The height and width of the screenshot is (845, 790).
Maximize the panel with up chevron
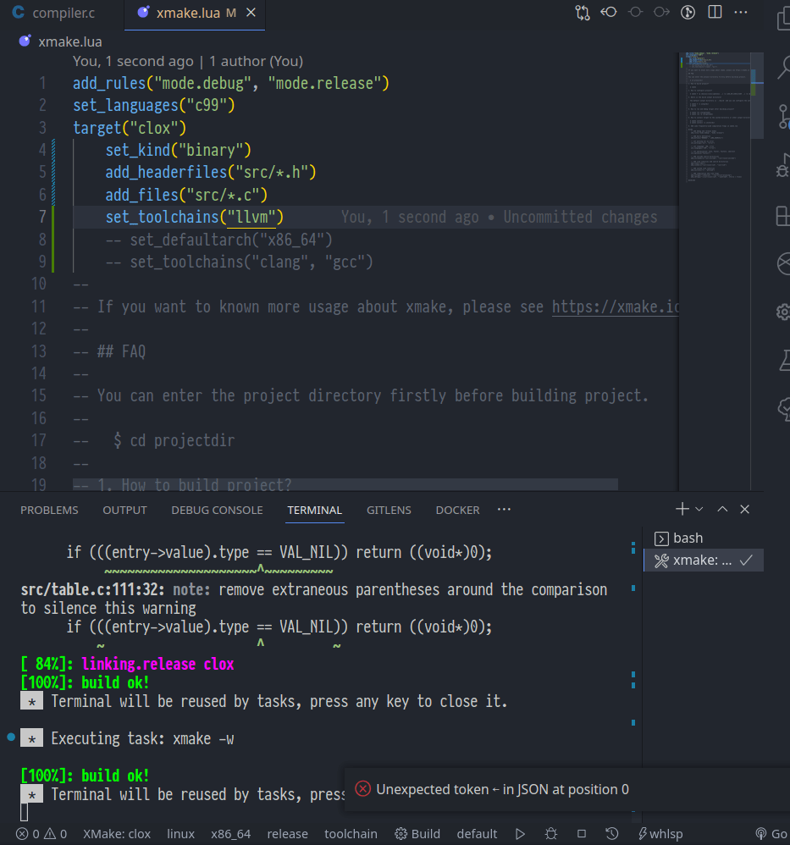pos(722,509)
